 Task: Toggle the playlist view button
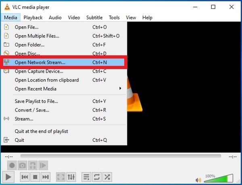86,177
